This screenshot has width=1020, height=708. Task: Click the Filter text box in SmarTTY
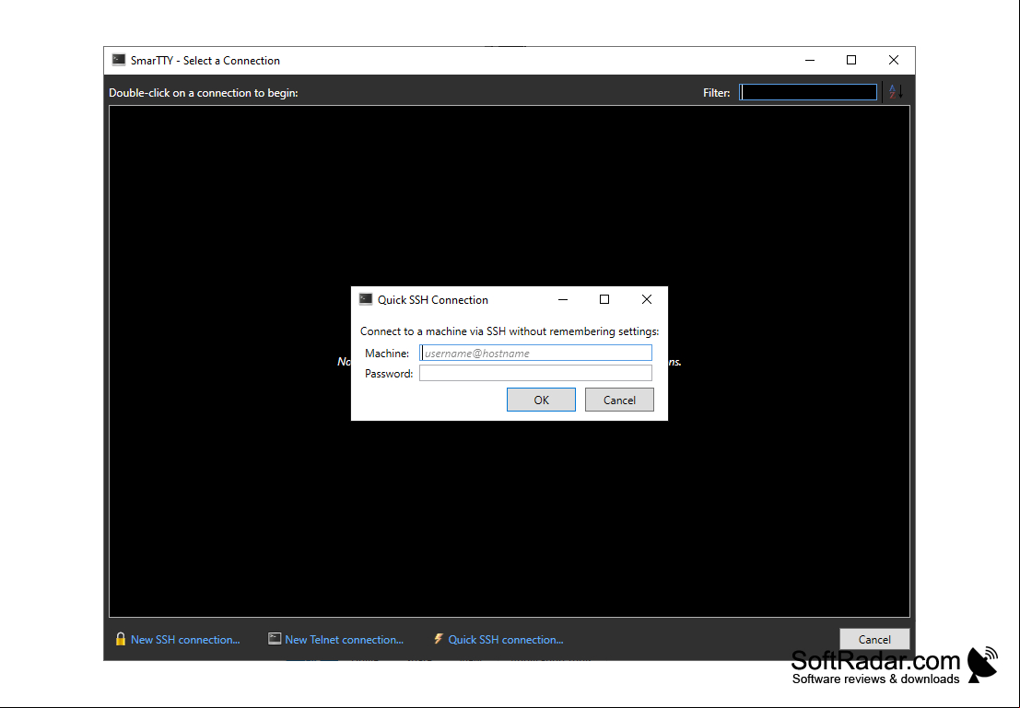coord(809,92)
